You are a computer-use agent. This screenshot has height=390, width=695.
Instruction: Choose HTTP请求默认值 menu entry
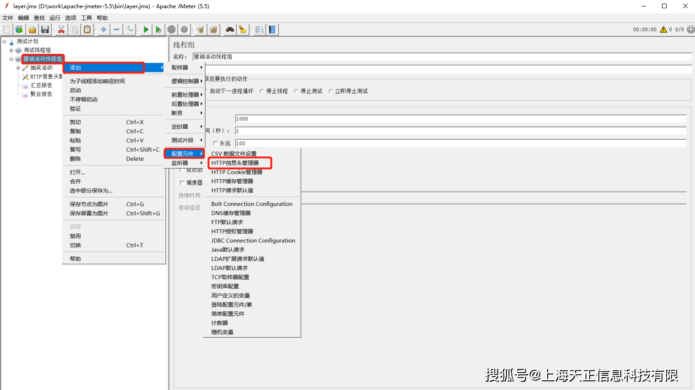(232, 191)
